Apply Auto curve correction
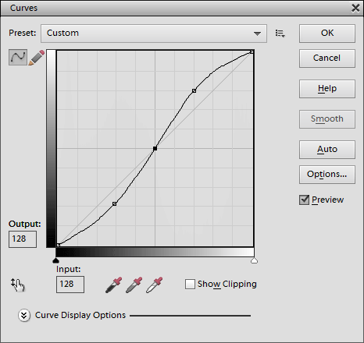The width and height of the screenshot is (364, 343). coord(327,150)
